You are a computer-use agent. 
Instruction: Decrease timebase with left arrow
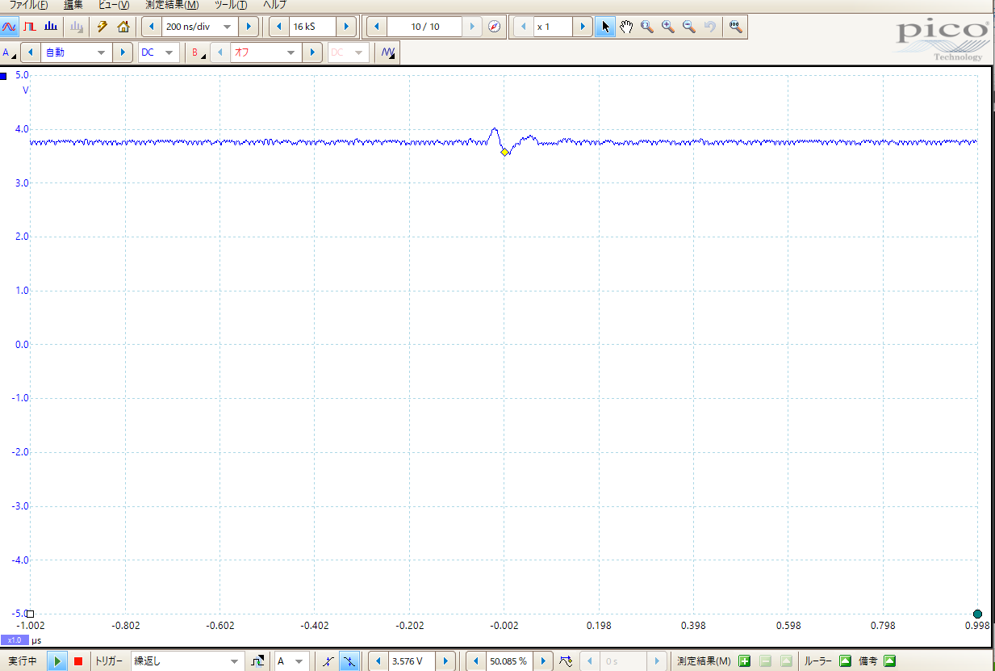[152, 27]
